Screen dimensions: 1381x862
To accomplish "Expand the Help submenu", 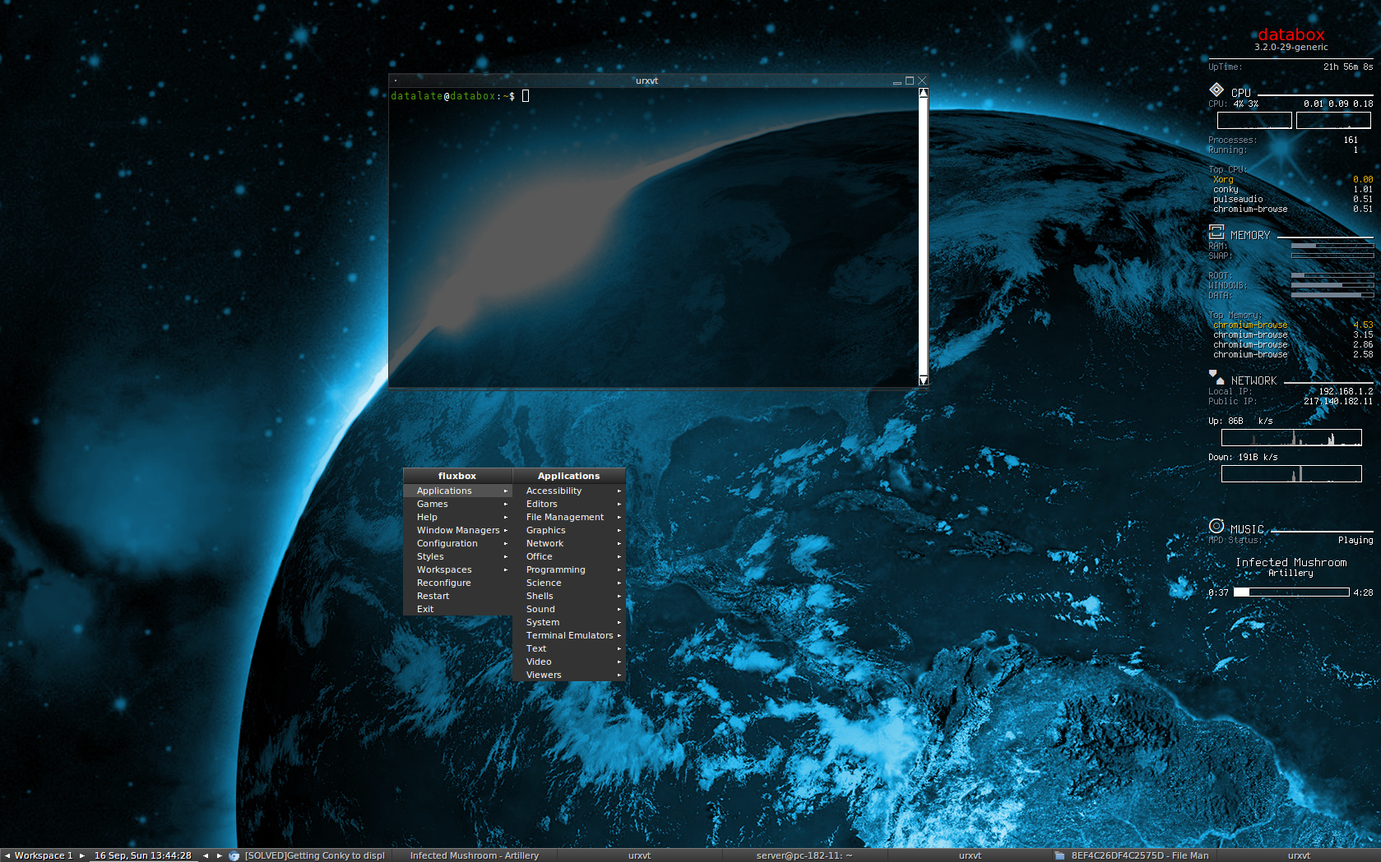I will click(457, 517).
